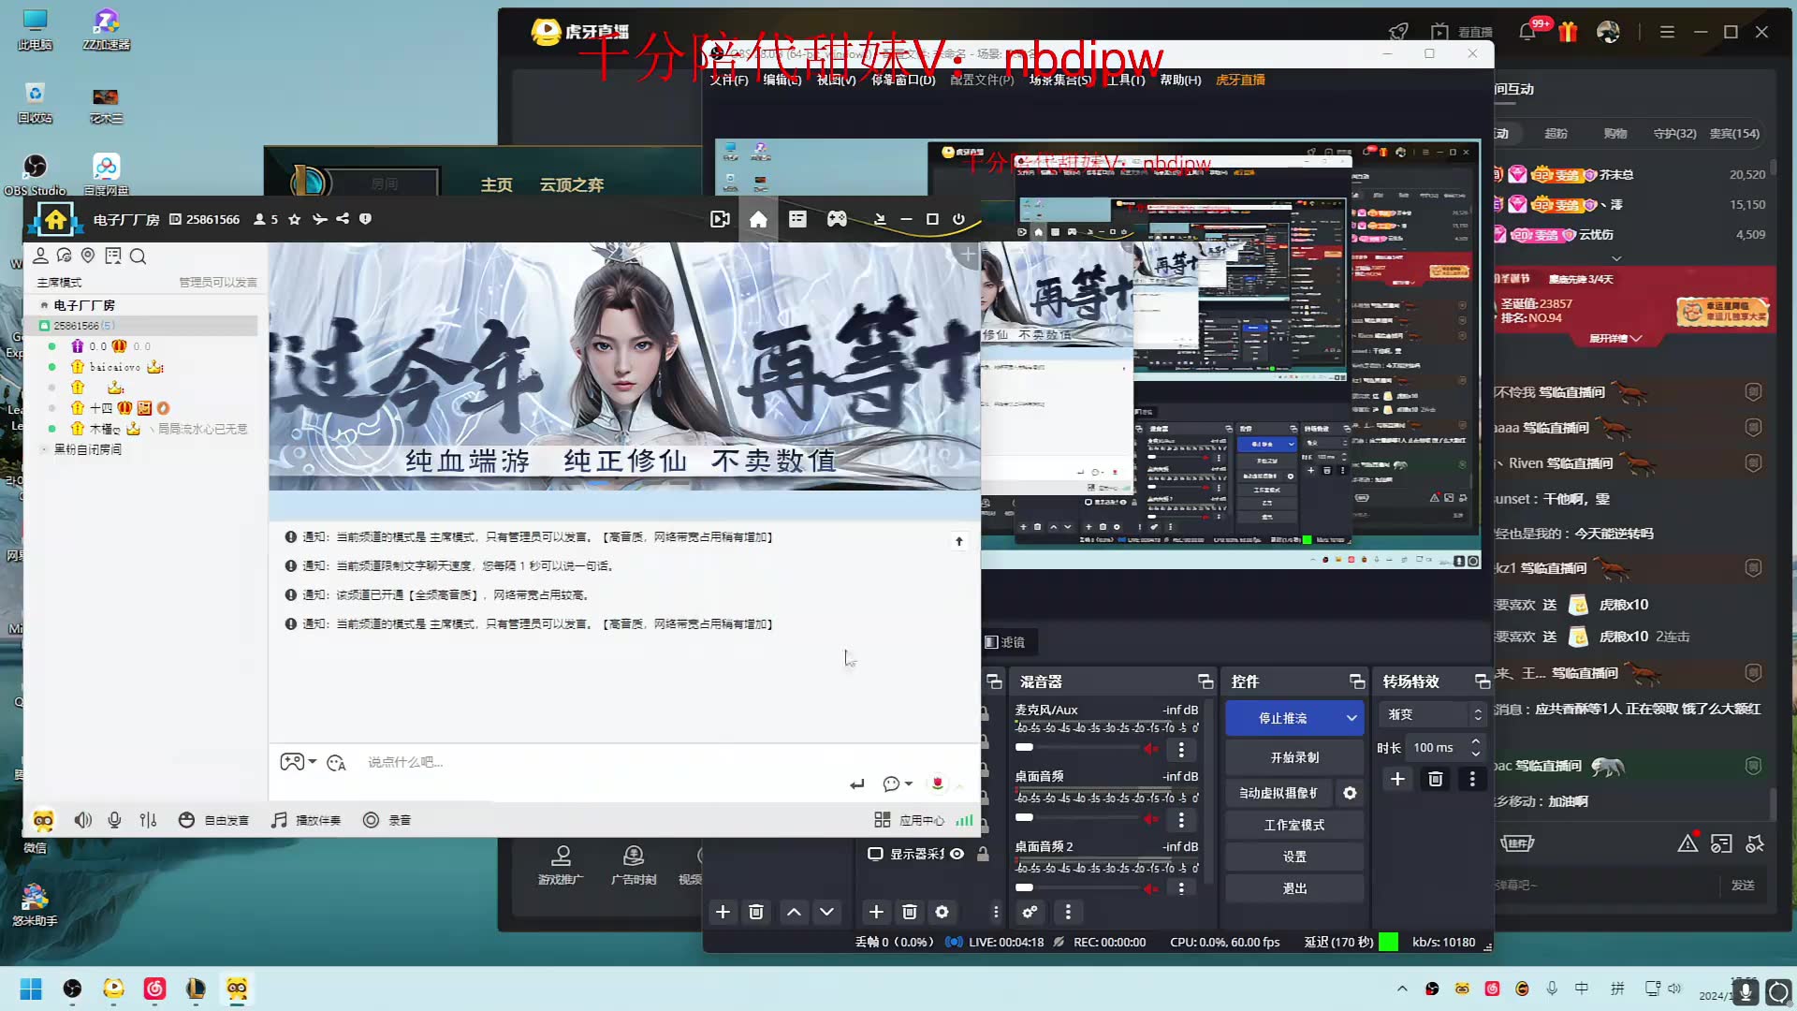
Task: Open 渐变 transition combo box
Action: click(x=1433, y=714)
